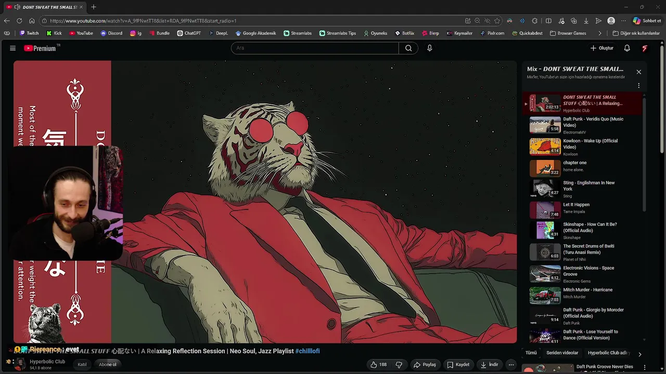Play Kowloon - Wake Up from playlist
Viewport: 666px width, 374px height.
pos(583,146)
